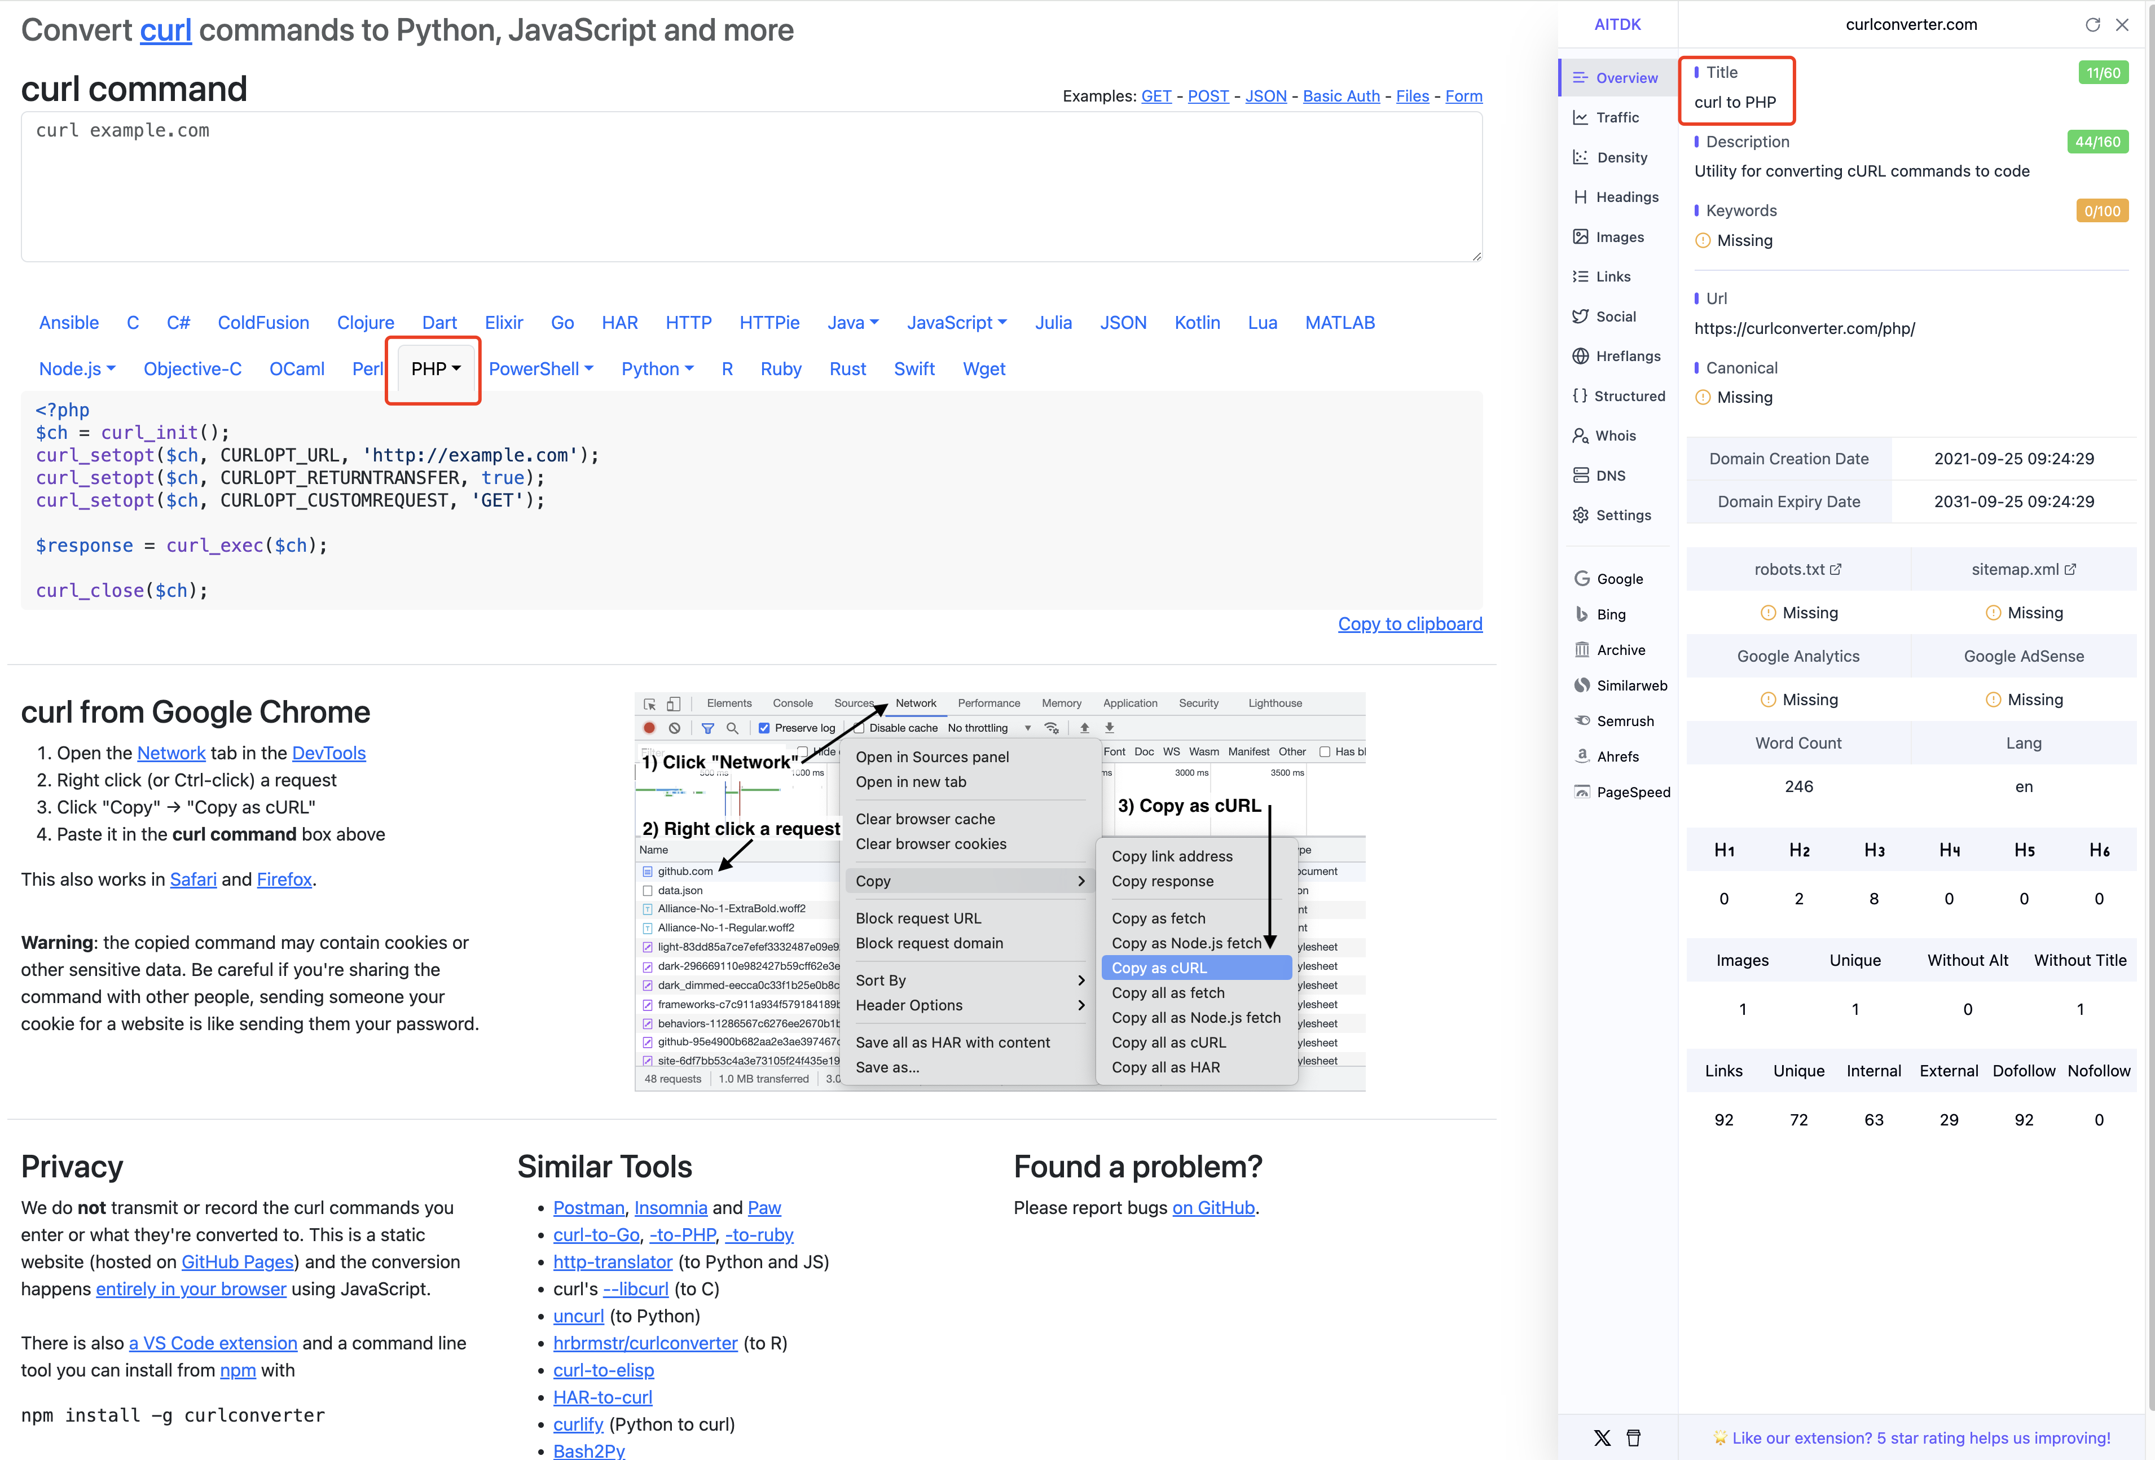The image size is (2155, 1460).
Task: Open the Density analysis icon
Action: point(1580,158)
